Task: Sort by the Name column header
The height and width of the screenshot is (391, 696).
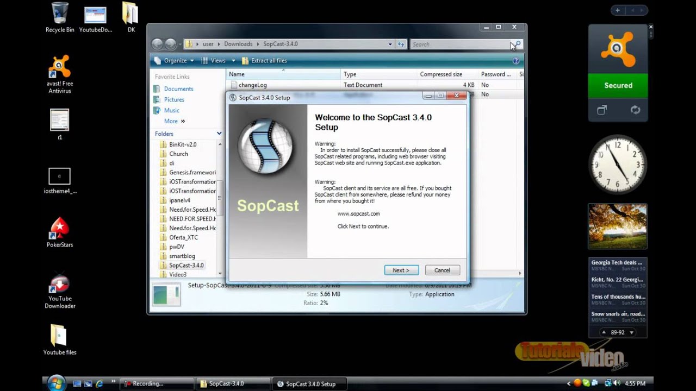Action: click(x=283, y=74)
